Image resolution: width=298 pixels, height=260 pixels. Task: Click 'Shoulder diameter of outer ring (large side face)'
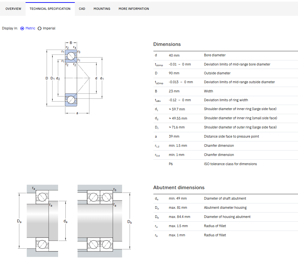point(240,127)
